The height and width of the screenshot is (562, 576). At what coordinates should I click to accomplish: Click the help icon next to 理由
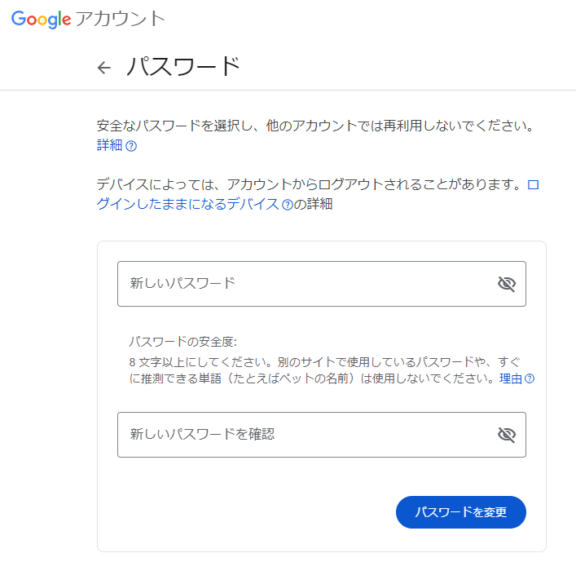click(530, 379)
